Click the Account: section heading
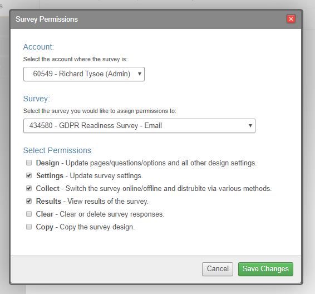Screen dimensions: 315x294 pyautogui.click(x=38, y=47)
